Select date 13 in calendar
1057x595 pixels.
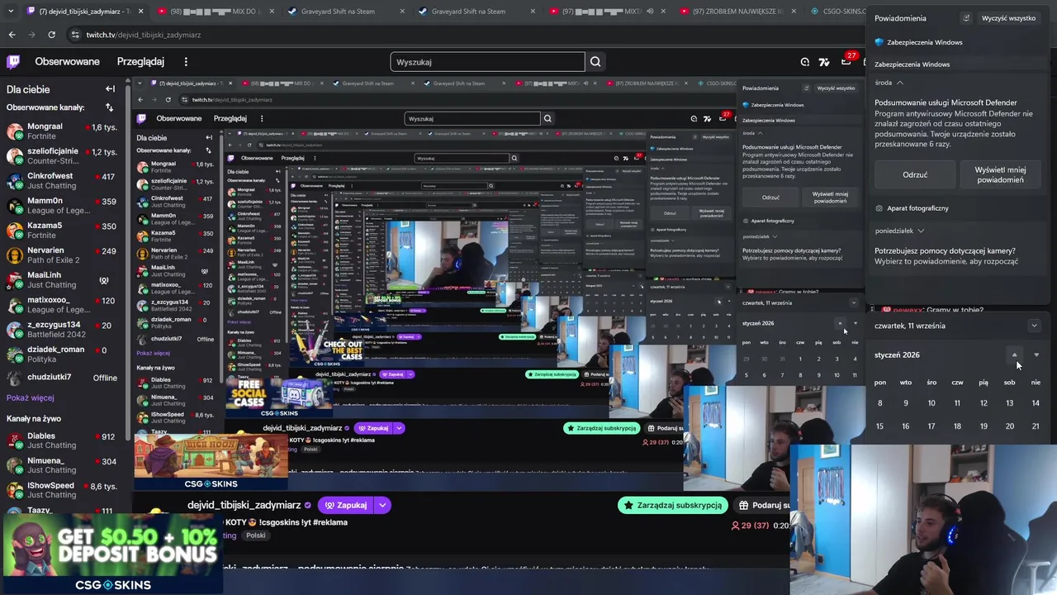1009,403
